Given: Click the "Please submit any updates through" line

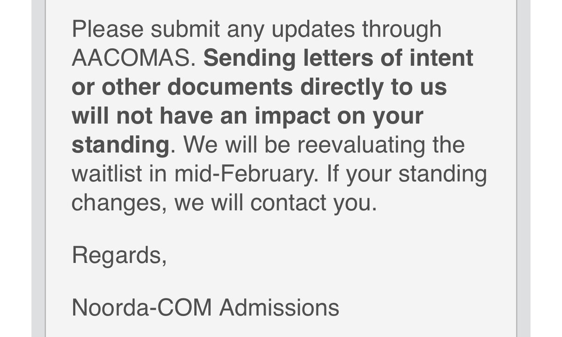Looking at the screenshot, I should (x=257, y=30).
